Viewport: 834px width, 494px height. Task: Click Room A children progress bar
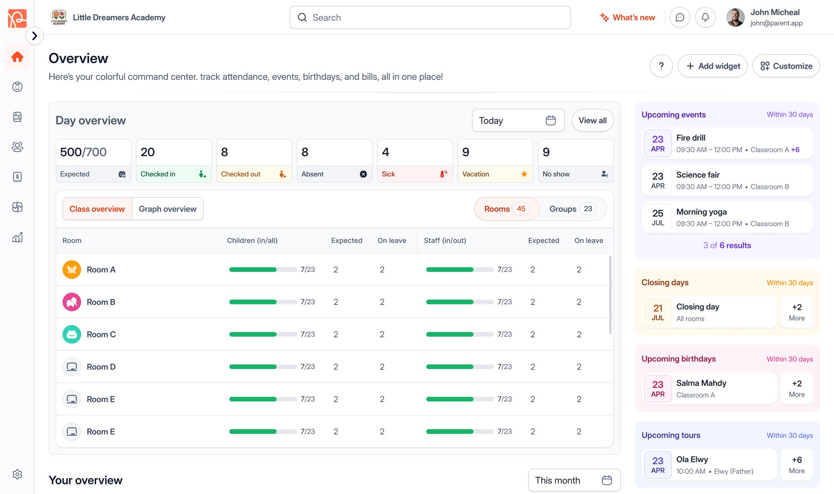[x=263, y=269]
